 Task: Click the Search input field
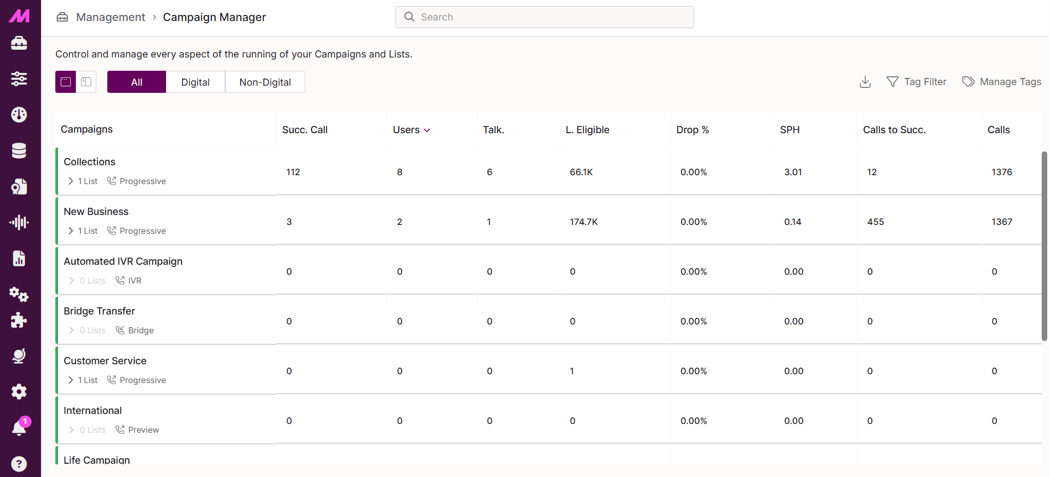click(545, 17)
